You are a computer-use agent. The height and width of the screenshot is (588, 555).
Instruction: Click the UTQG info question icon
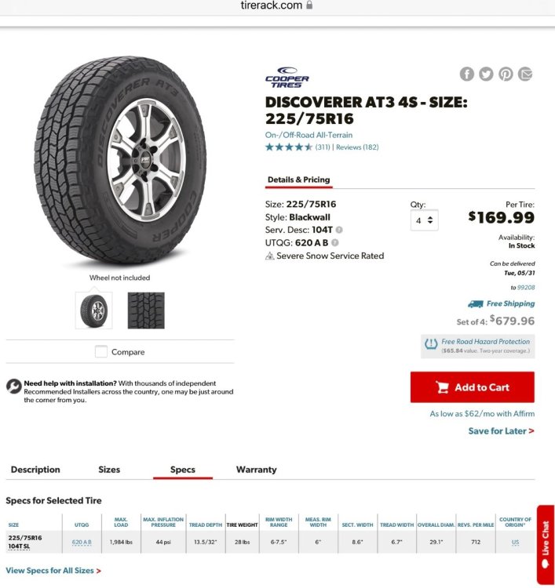(335, 243)
